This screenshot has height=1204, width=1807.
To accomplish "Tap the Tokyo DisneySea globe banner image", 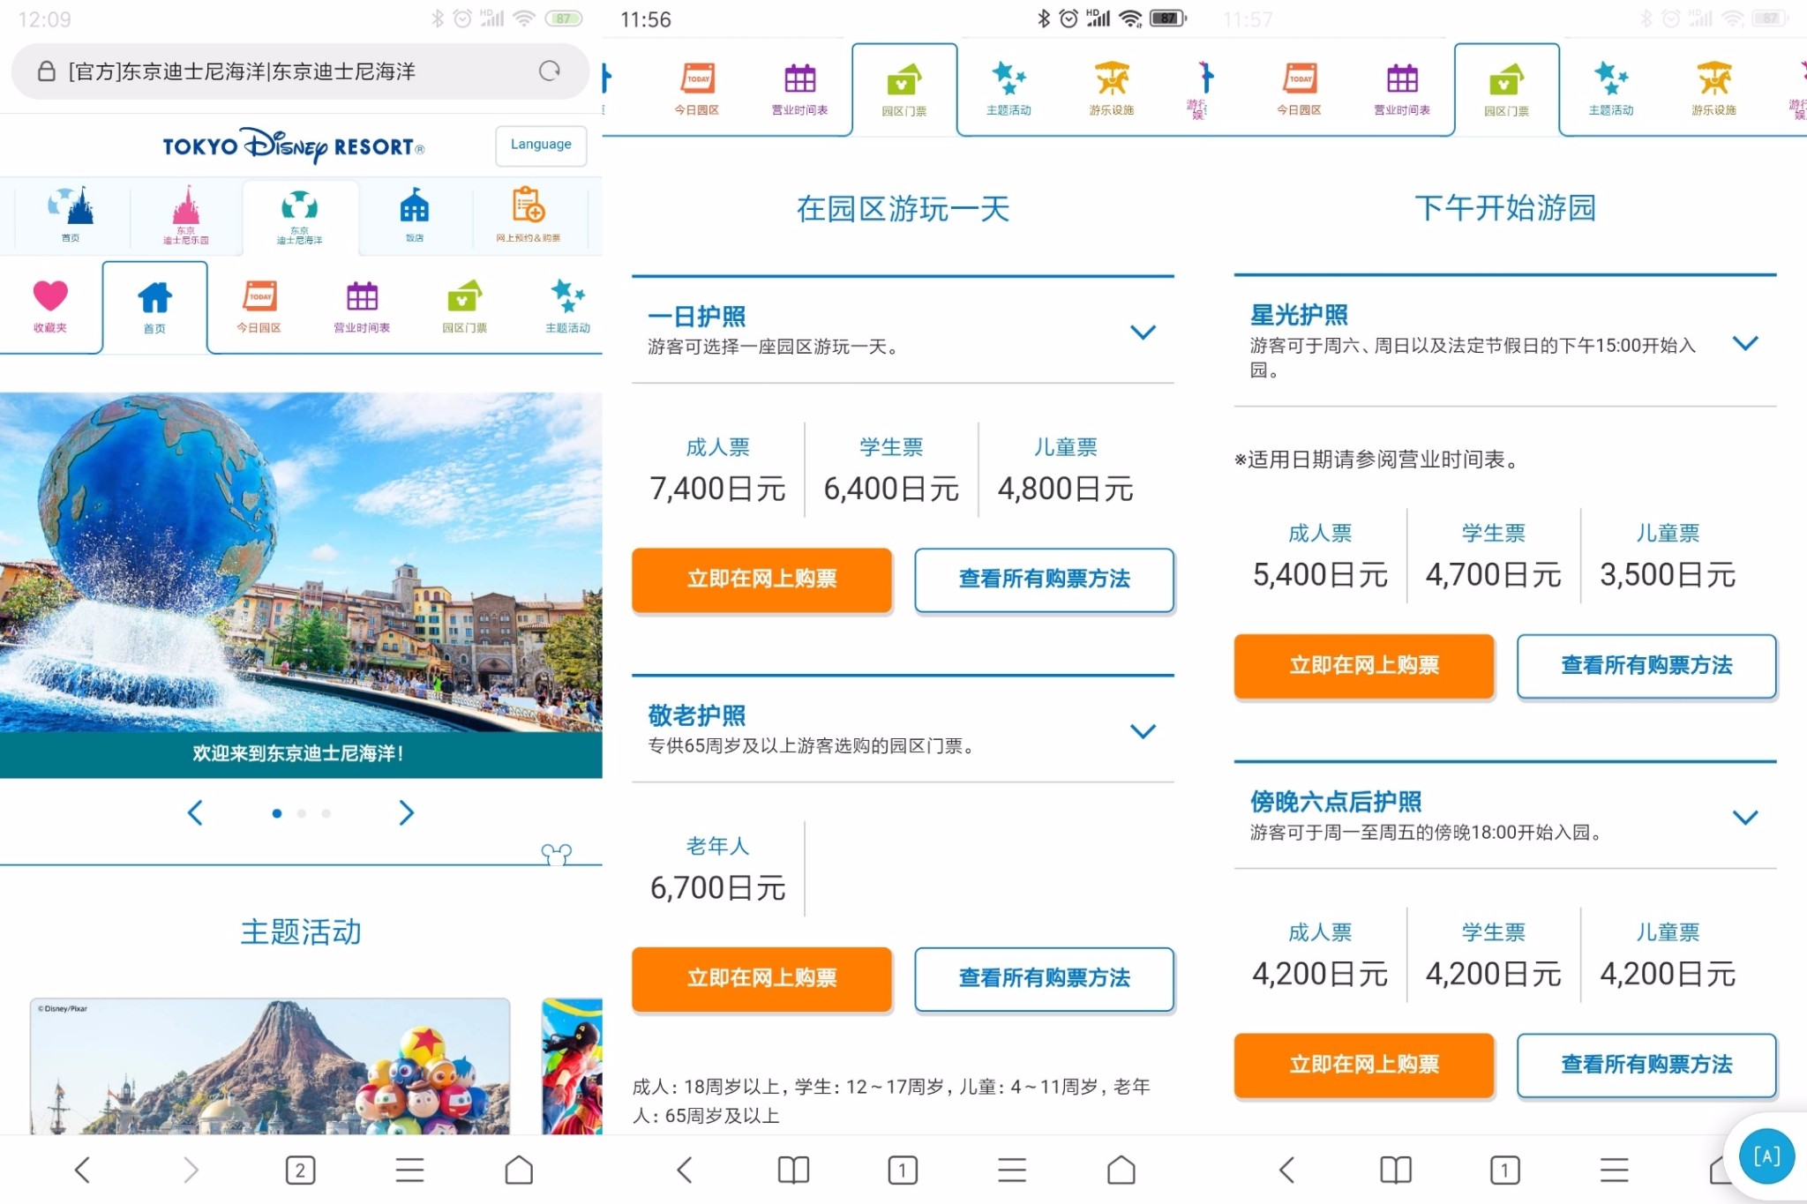I will pyautogui.click(x=301, y=562).
